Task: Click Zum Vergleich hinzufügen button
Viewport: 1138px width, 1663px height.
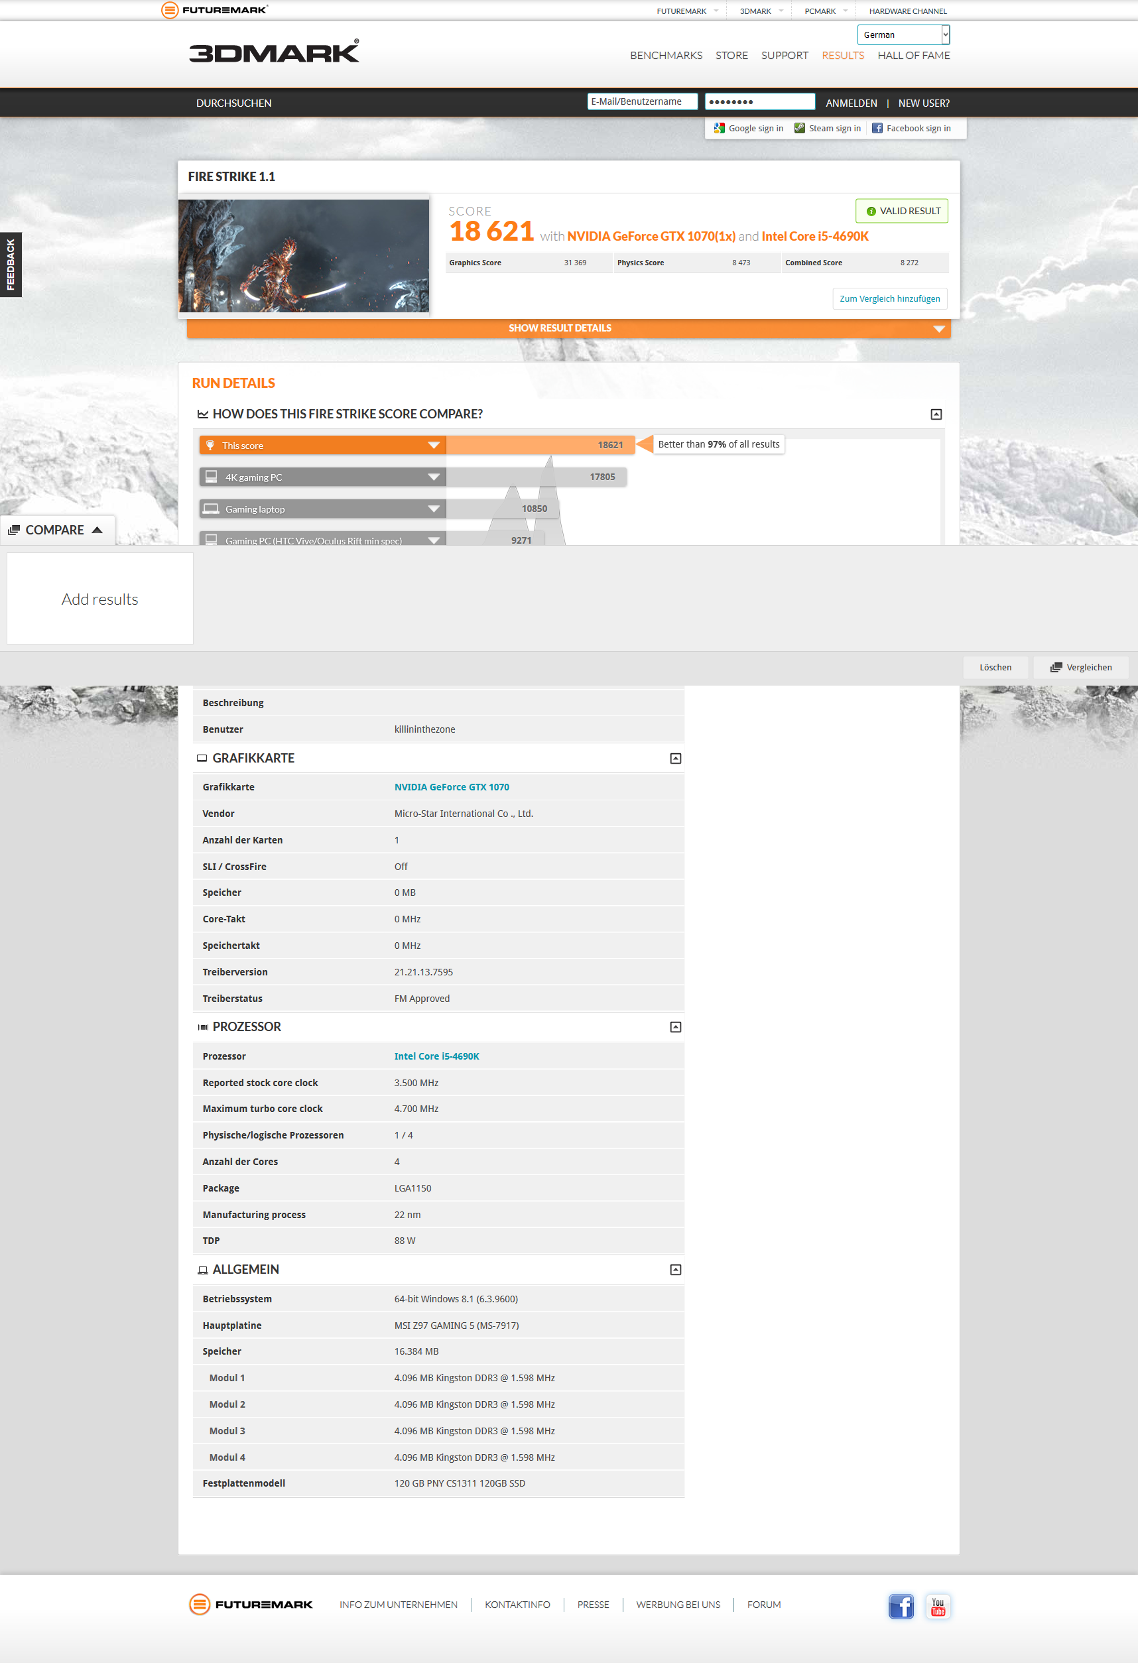Action: (890, 298)
